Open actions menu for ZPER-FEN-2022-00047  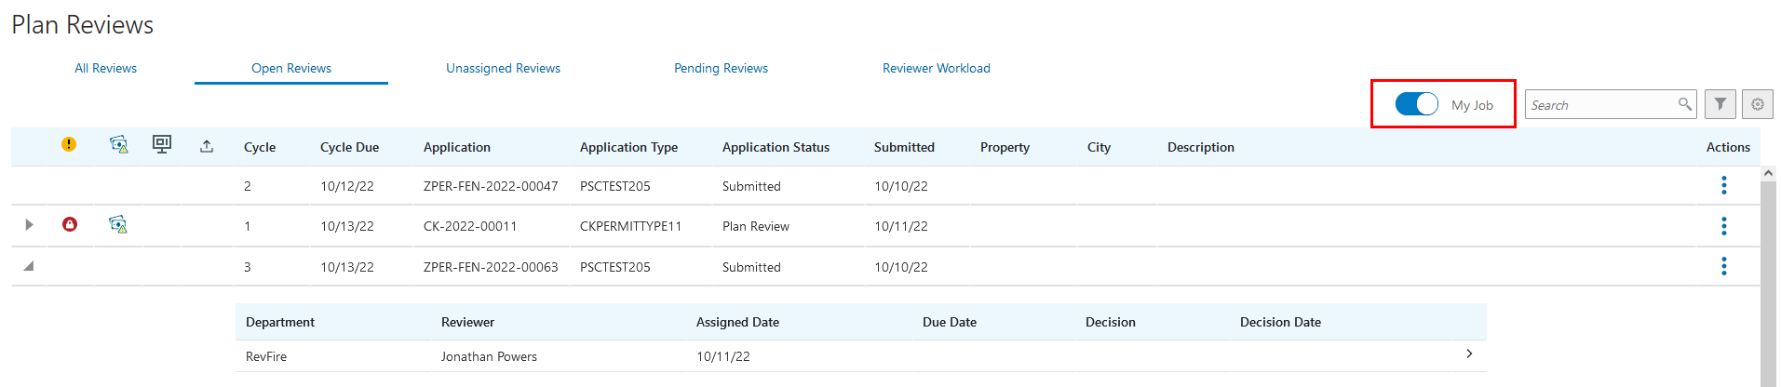coord(1723,185)
